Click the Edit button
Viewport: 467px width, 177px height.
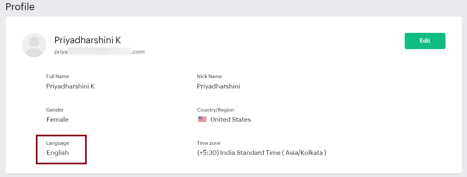[425, 41]
